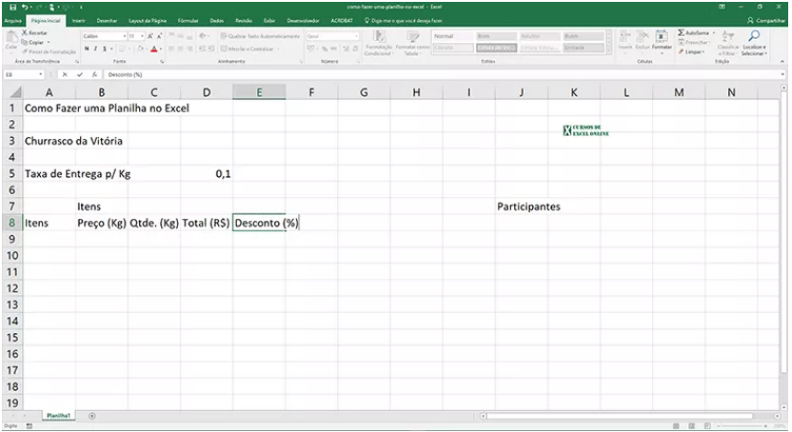Add a new sheet with plus button

[92, 416]
